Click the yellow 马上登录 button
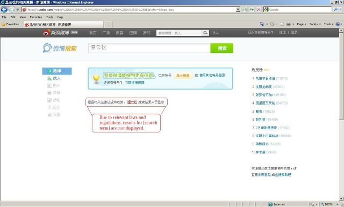 [183, 76]
